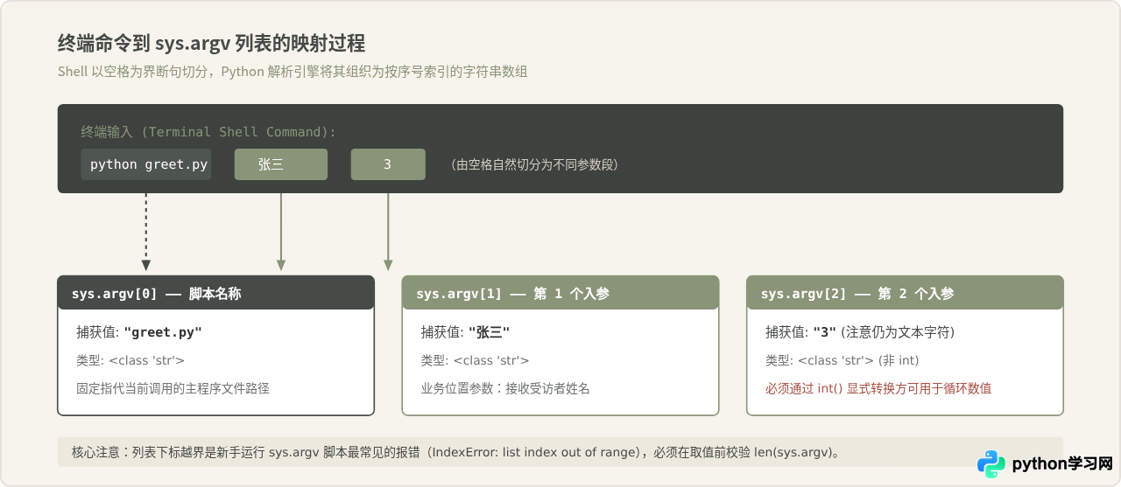
Task: Click the red warning '必须通过 int() 显式转换方可用于循环数值'
Action: (x=878, y=388)
